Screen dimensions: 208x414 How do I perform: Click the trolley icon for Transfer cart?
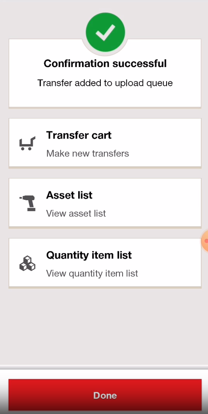tap(27, 144)
